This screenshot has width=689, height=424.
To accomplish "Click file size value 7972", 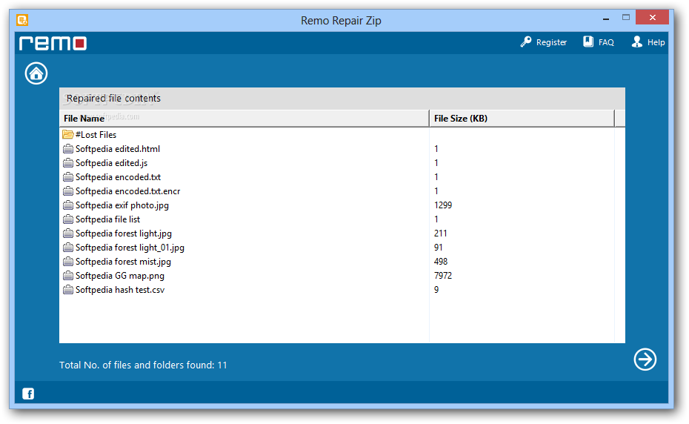I will pyautogui.click(x=443, y=276).
